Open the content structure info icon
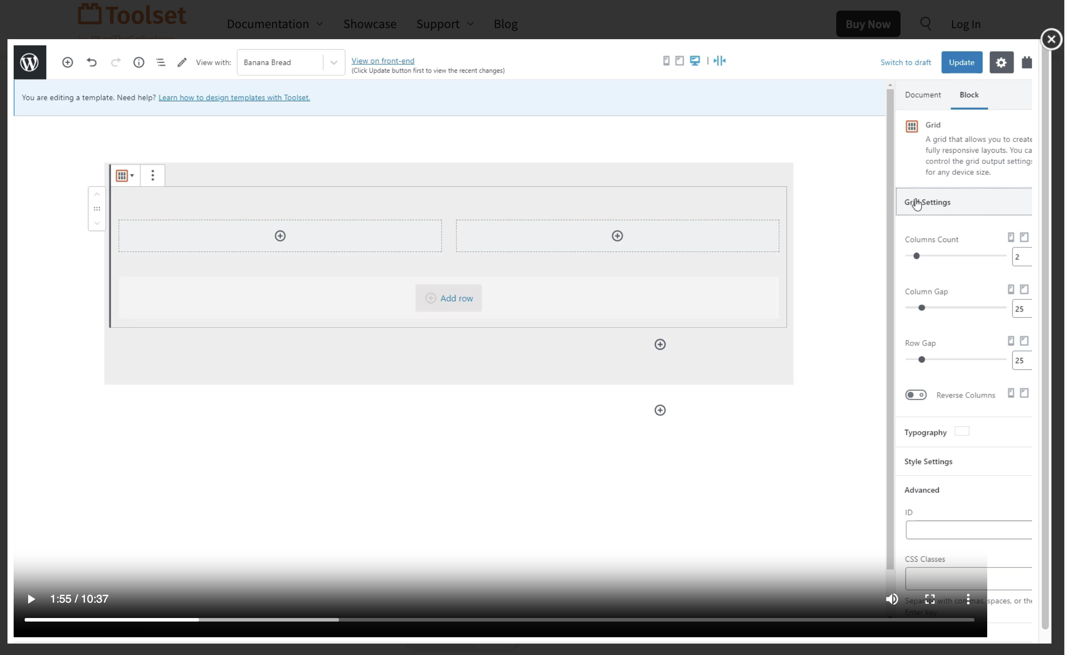This screenshot has width=1066, height=655. point(139,63)
